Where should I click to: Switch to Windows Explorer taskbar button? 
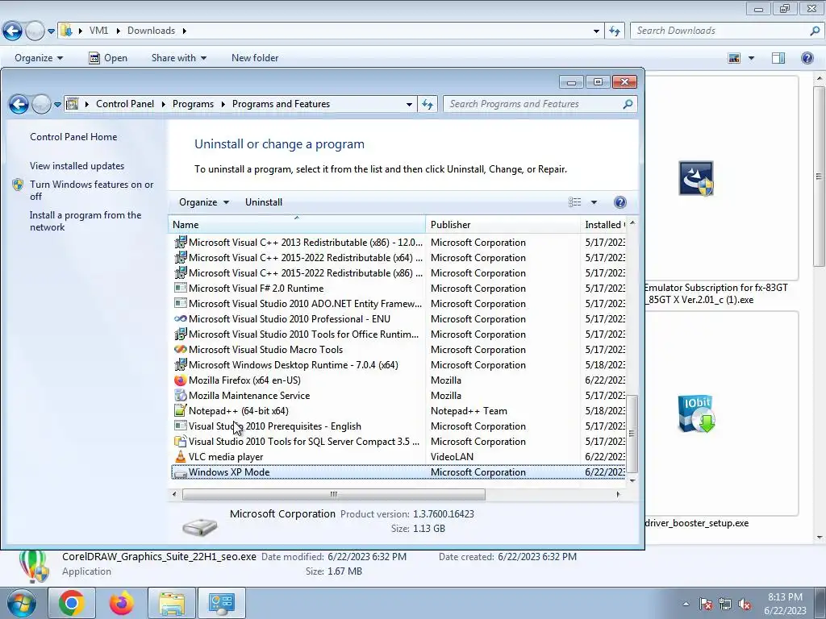coord(172,603)
